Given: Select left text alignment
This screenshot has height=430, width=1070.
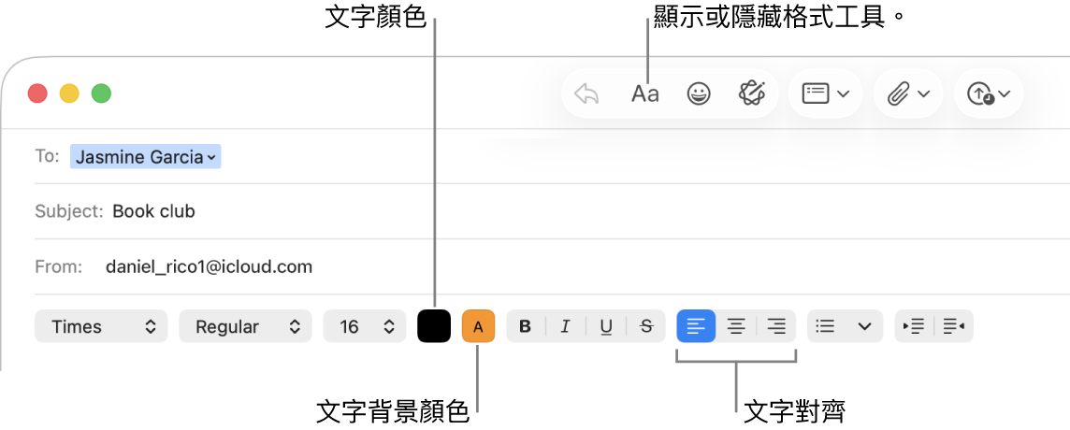Looking at the screenshot, I should coord(696,326).
